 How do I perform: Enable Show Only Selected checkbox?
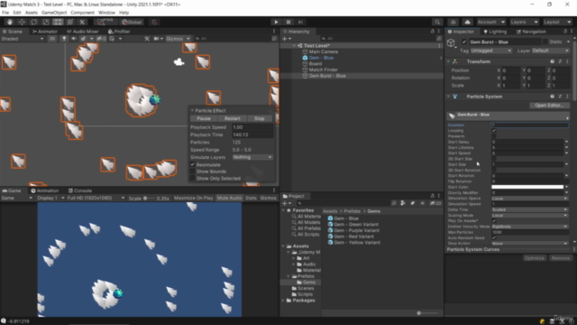click(x=192, y=179)
